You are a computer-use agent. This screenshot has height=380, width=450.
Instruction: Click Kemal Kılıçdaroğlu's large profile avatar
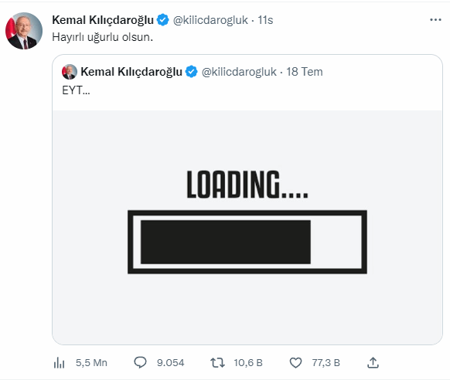coord(24,31)
